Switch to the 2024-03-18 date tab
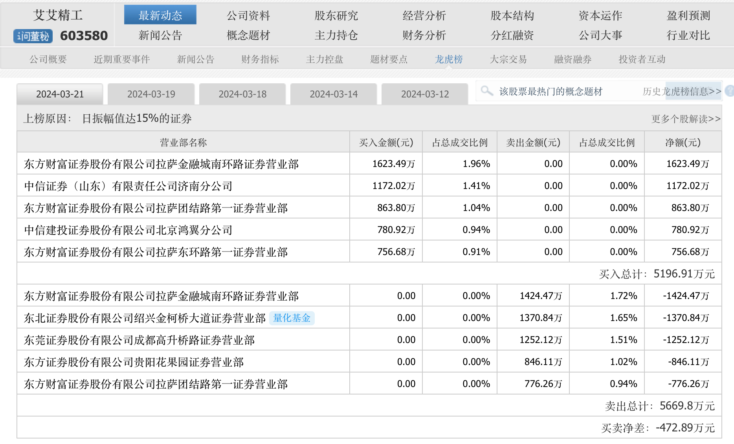The width and height of the screenshot is (734, 444). (242, 94)
